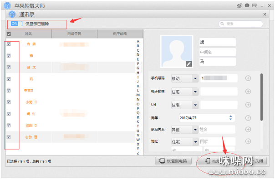
Task: Open the chat feedback bubble icon
Action: pos(247,5)
